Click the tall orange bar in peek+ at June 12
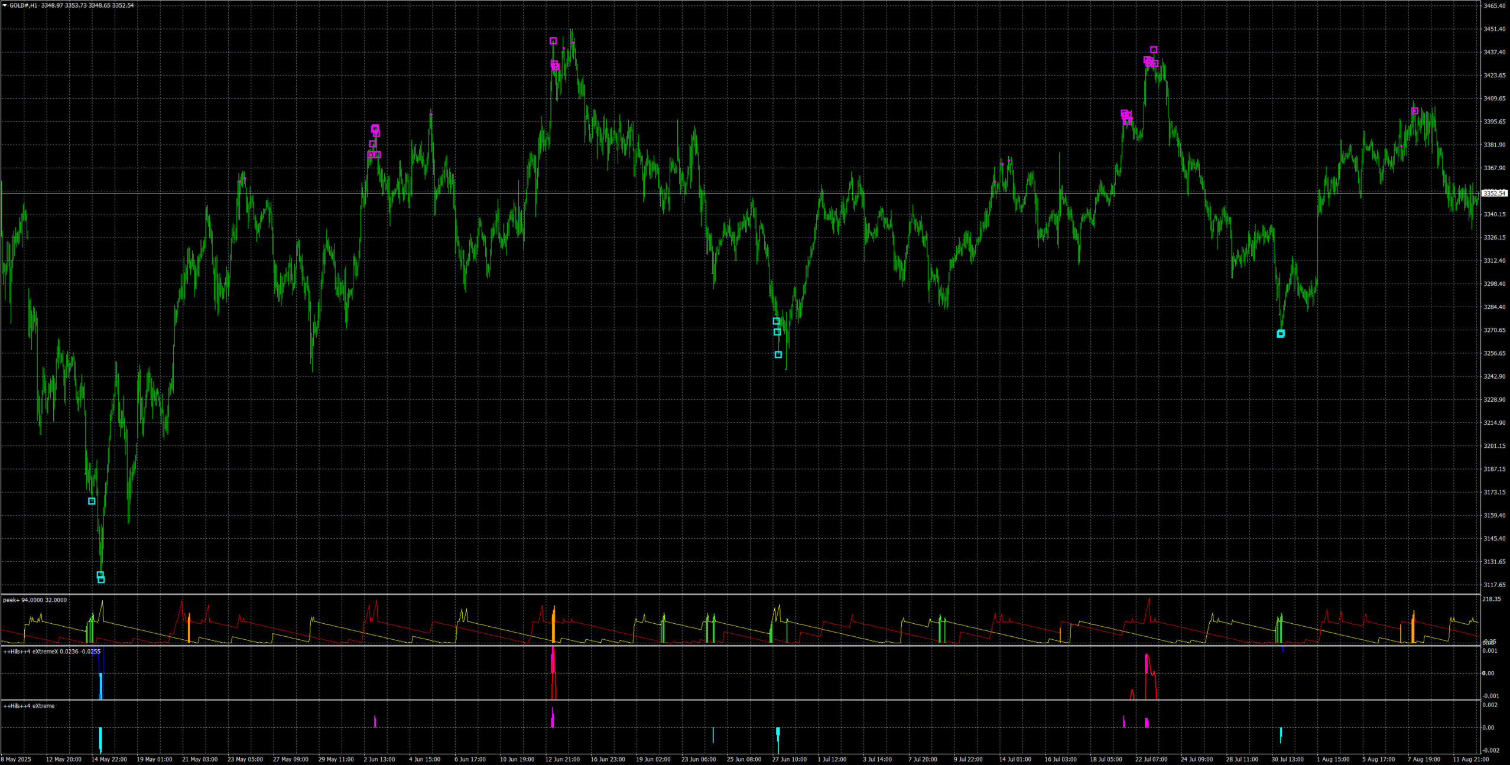The height and width of the screenshot is (765, 1510). [554, 626]
